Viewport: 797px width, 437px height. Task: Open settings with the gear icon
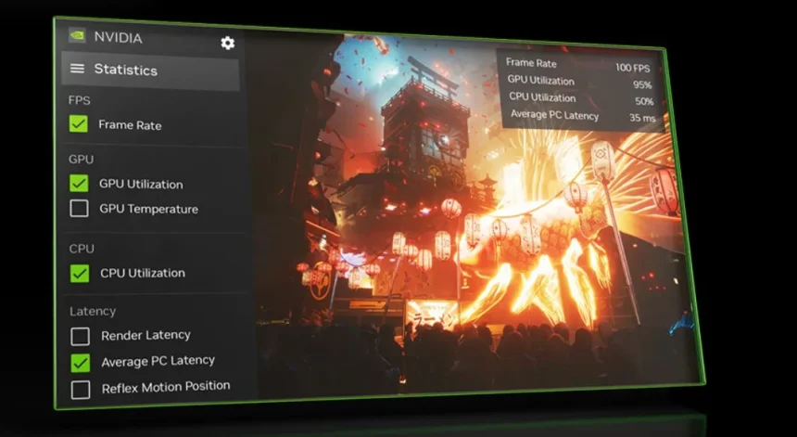227,43
